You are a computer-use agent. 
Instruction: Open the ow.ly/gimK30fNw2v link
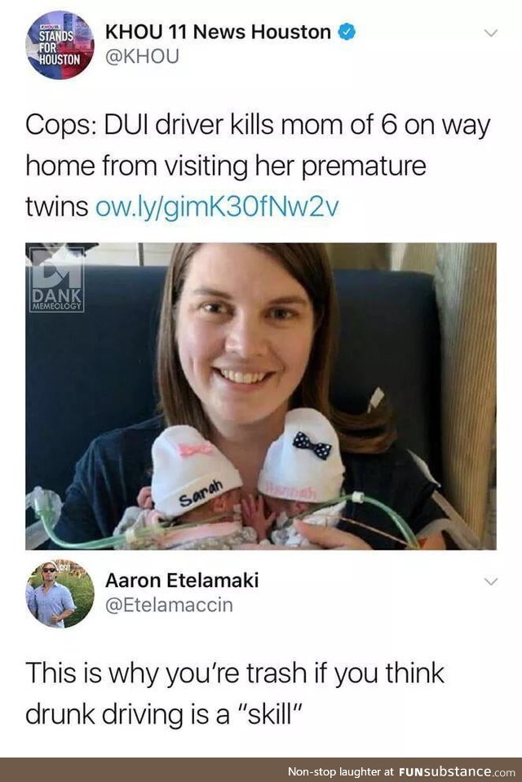[217, 207]
